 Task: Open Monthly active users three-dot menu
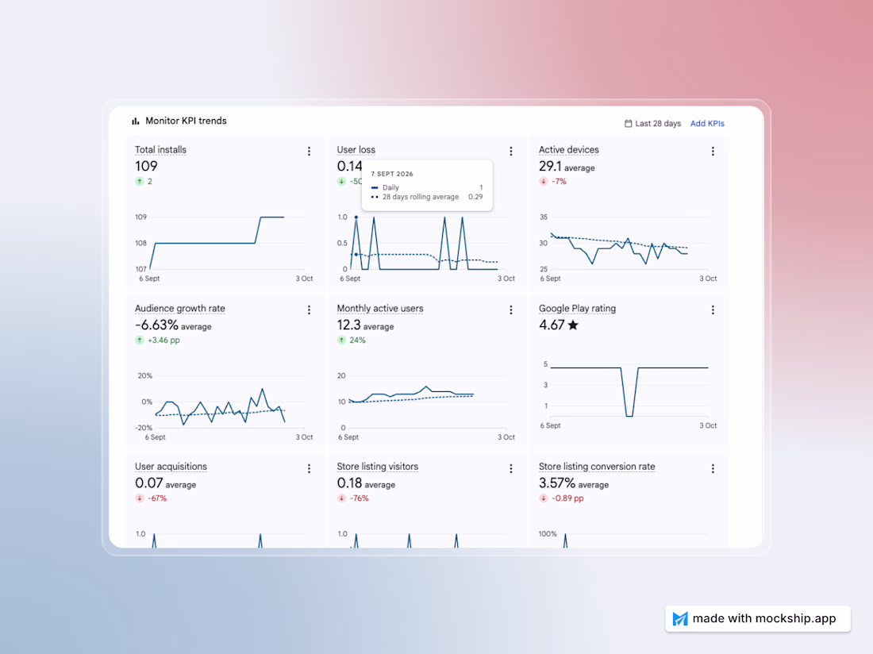(510, 310)
